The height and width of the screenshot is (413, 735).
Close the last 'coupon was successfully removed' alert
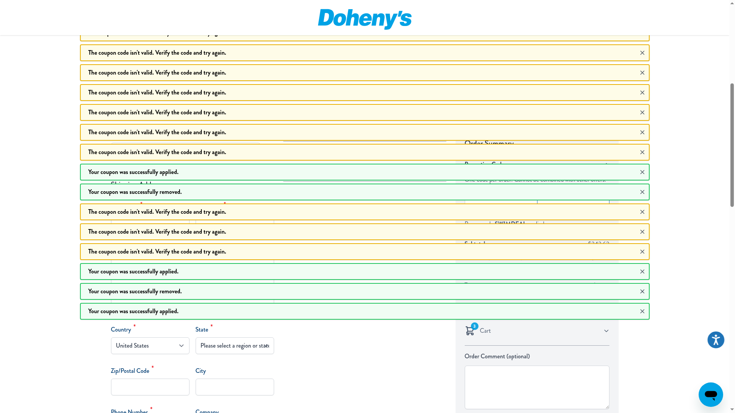click(x=642, y=291)
